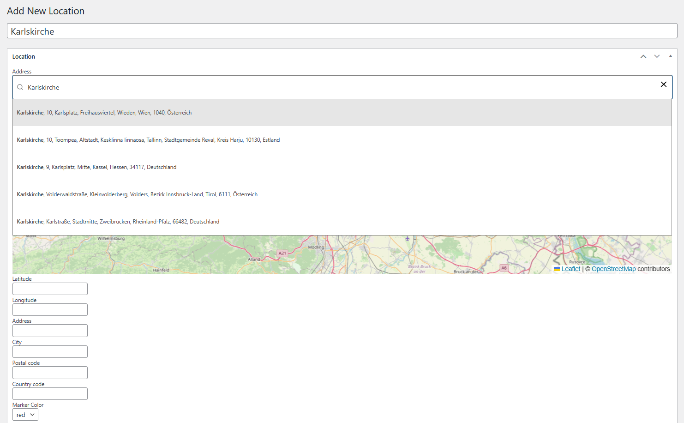The image size is (684, 423).
Task: Clear the address search with X icon
Action: [x=663, y=84]
